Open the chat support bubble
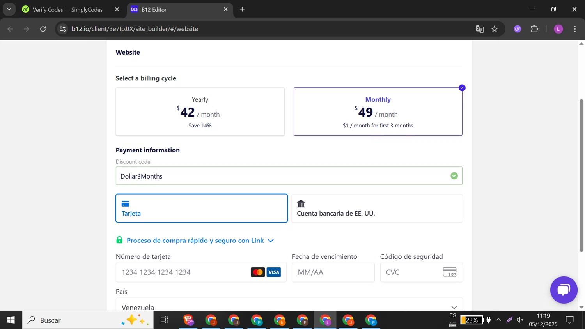The height and width of the screenshot is (329, 585). 564,290
